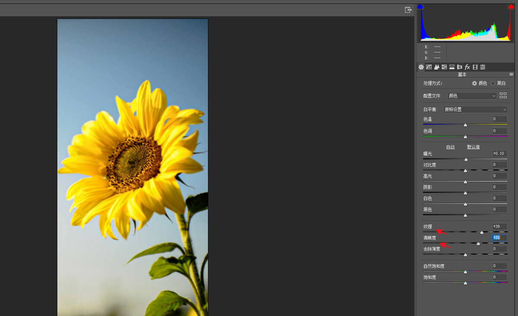This screenshot has height=316, width=518.
Task: Open the HSL adjustments panel icon
Action: click(x=444, y=67)
